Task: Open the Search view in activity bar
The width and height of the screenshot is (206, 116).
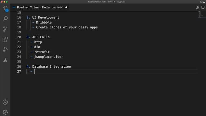Action: pyautogui.click(x=5, y=19)
